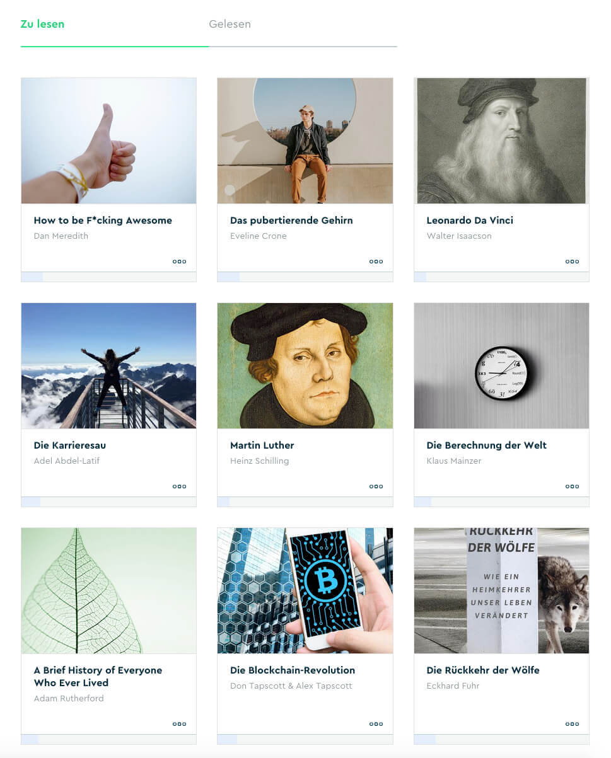Viewport: 611px width, 758px height.
Task: Open options dots on Die Berechnung der Welt
Action: pyautogui.click(x=573, y=486)
